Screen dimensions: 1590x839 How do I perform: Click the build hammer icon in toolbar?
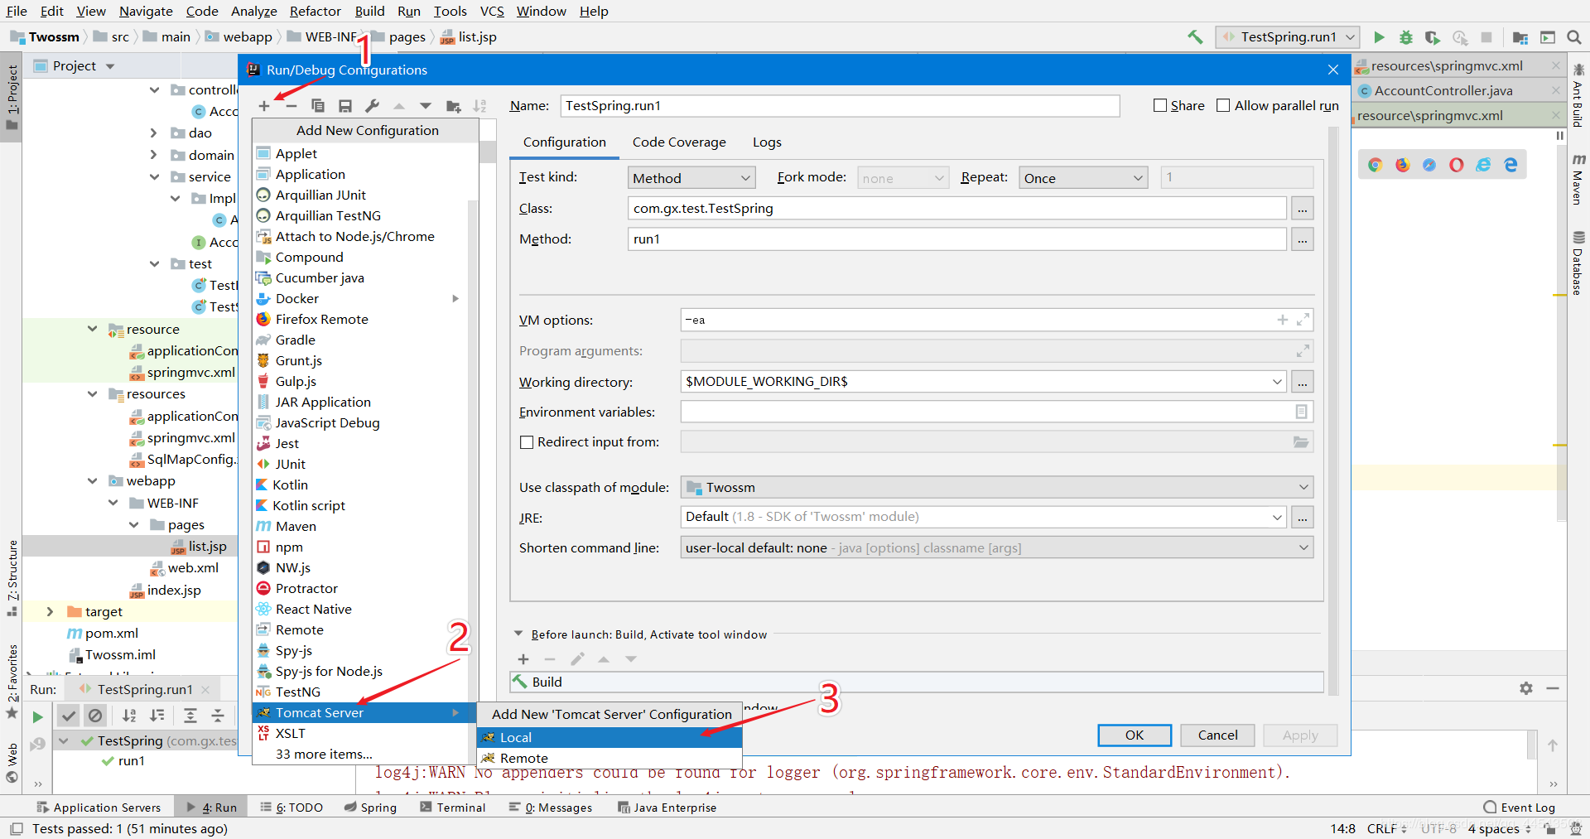pyautogui.click(x=1195, y=37)
